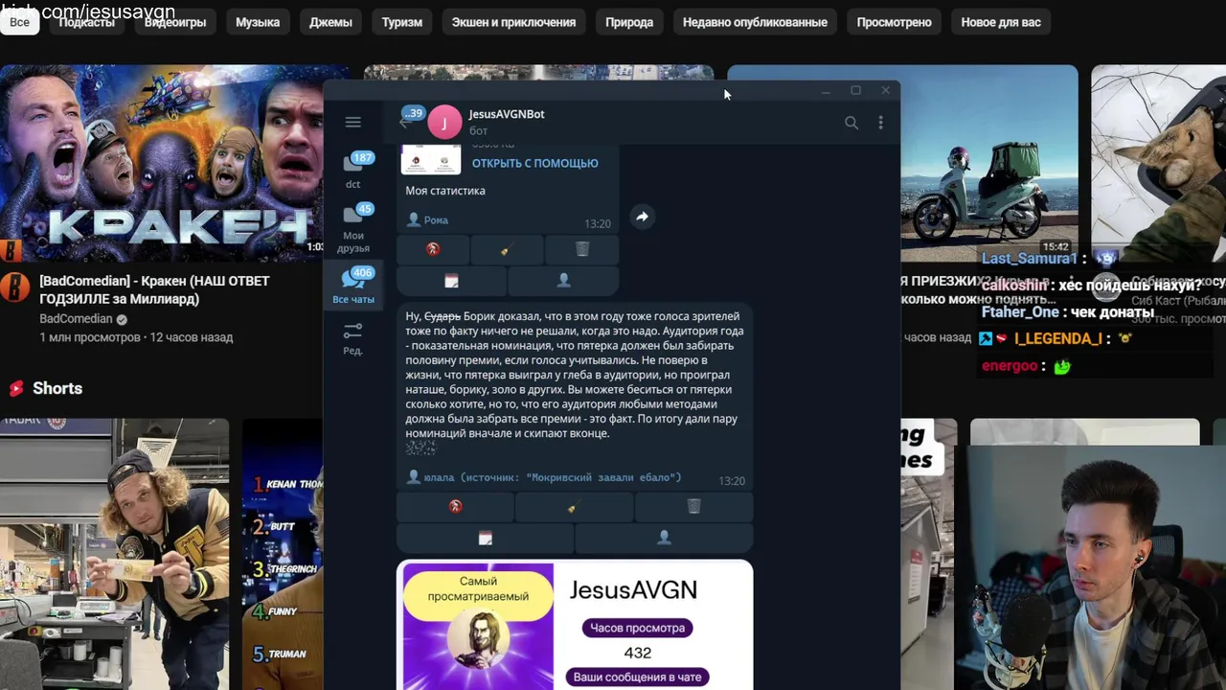This screenshot has height=690, width=1226.
Task: Open the dct chat folder
Action: pos(353,170)
